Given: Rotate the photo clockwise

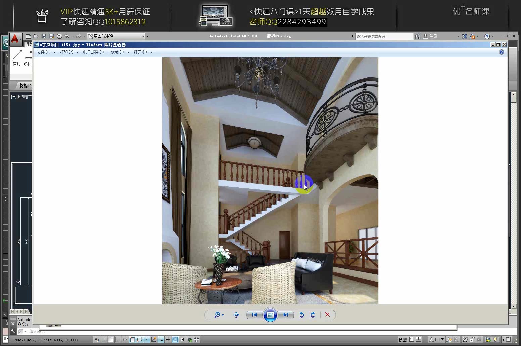Looking at the screenshot, I should point(313,315).
